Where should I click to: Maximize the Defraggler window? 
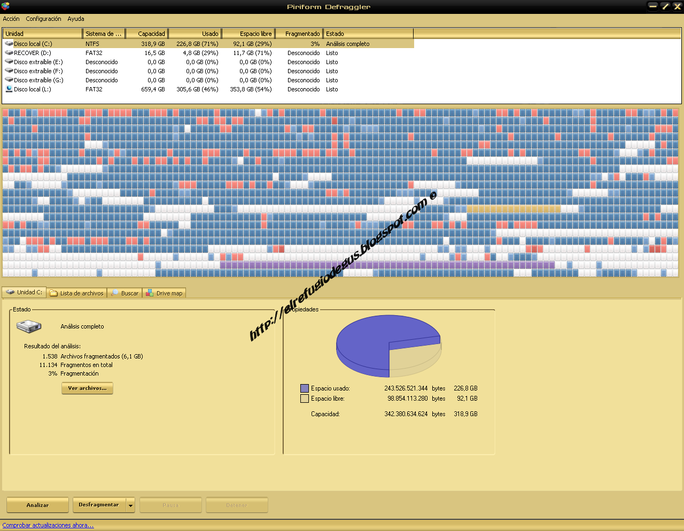point(665,6)
